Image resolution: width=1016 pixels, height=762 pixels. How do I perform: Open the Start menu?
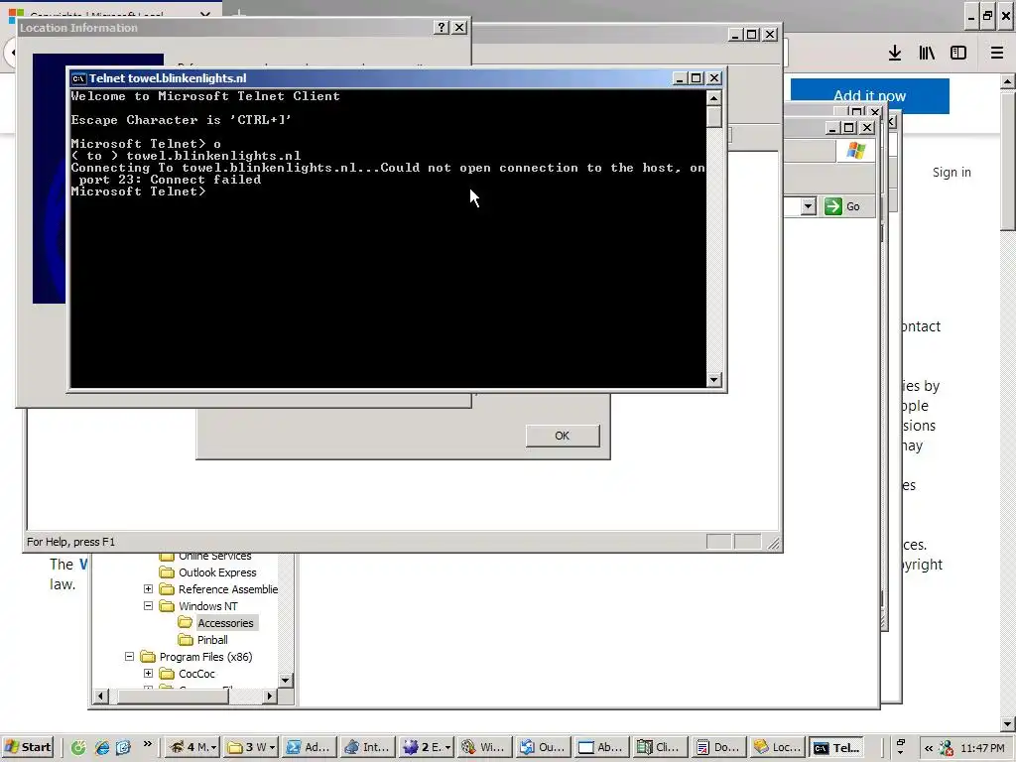click(x=28, y=747)
